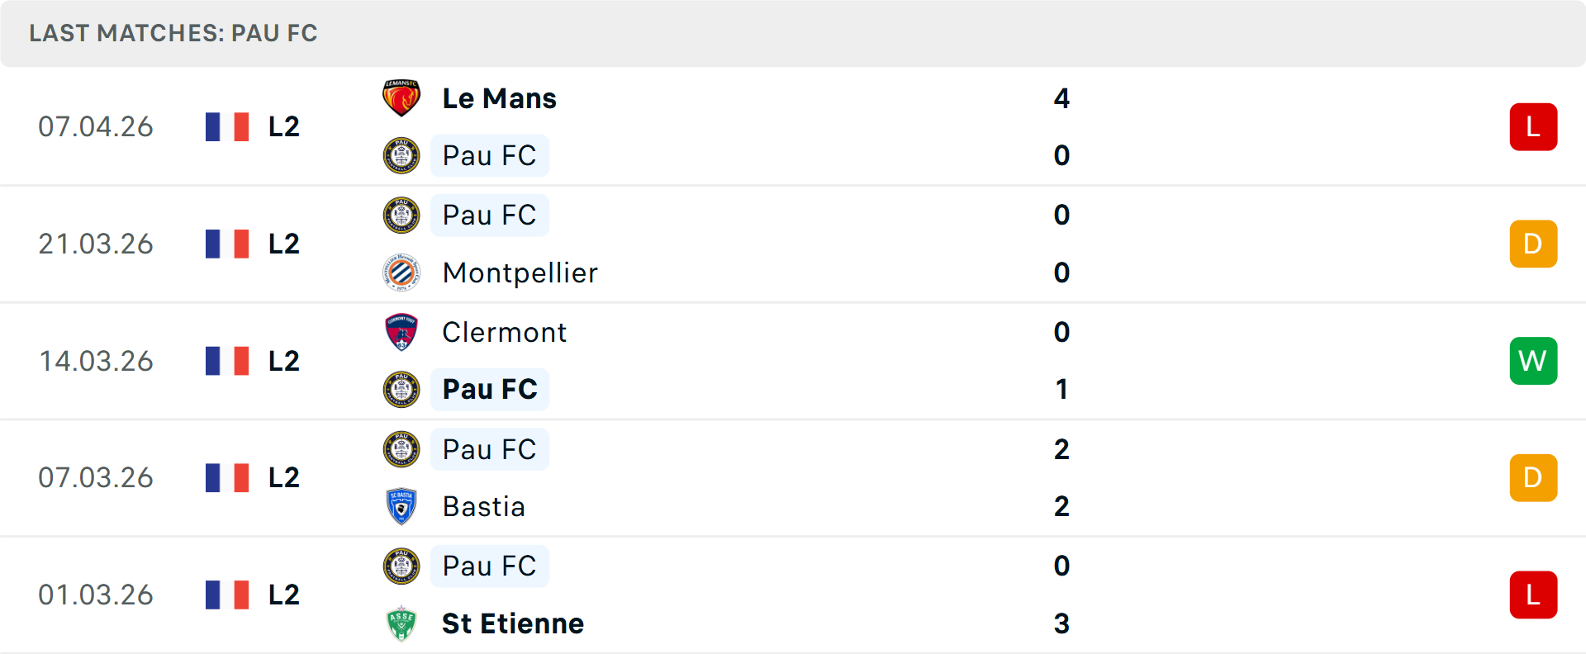The width and height of the screenshot is (1586, 654).
Task: Click the Bastia club badge
Action: (x=401, y=506)
